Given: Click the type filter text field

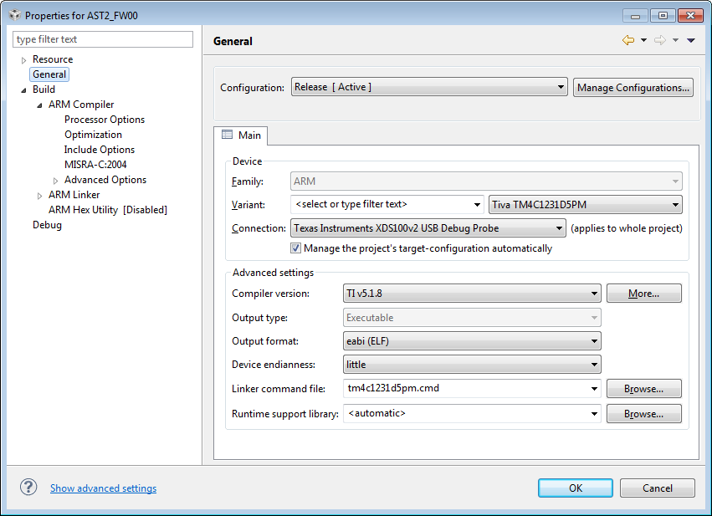Looking at the screenshot, I should pos(103,39).
